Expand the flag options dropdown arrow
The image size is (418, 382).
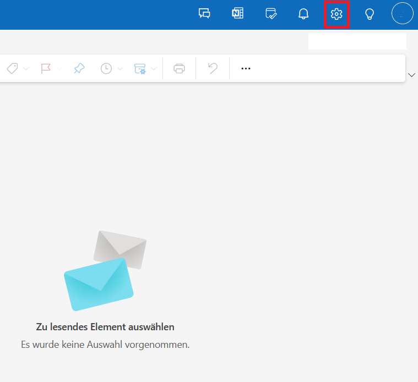pos(60,69)
